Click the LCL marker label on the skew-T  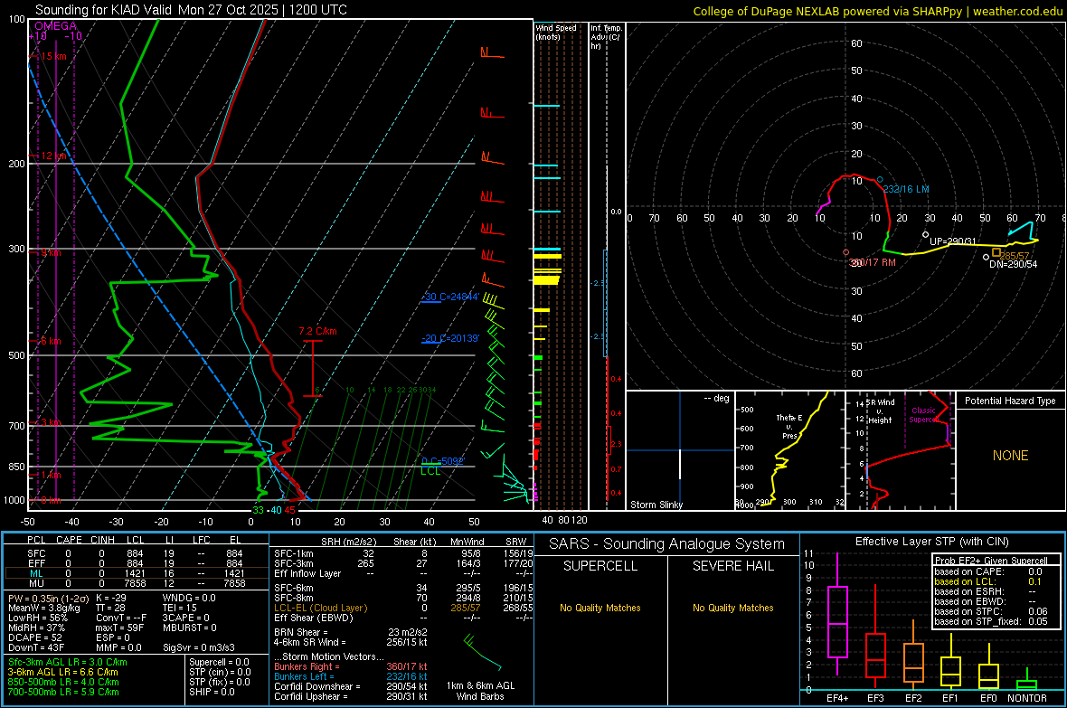(x=430, y=471)
